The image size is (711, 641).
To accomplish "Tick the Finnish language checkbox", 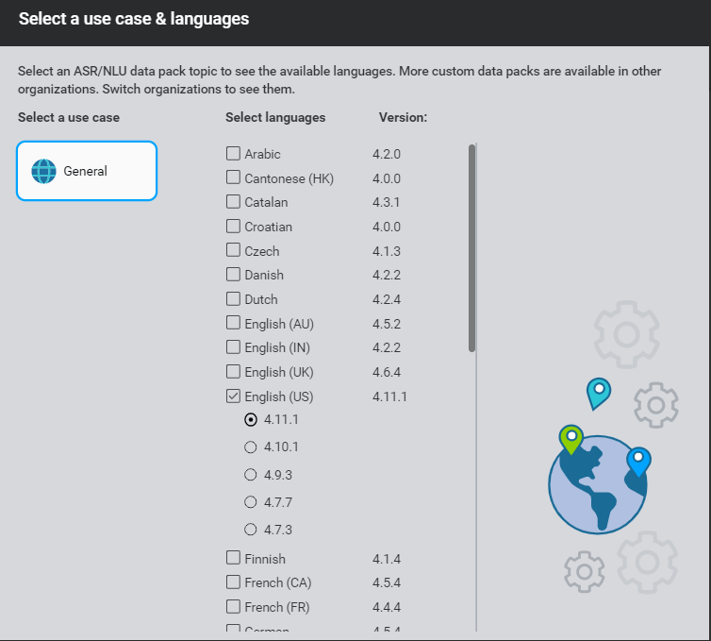I will click(233, 558).
